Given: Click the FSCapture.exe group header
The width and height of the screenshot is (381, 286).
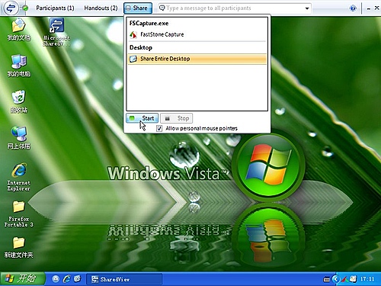Looking at the screenshot, I should coord(149,24).
